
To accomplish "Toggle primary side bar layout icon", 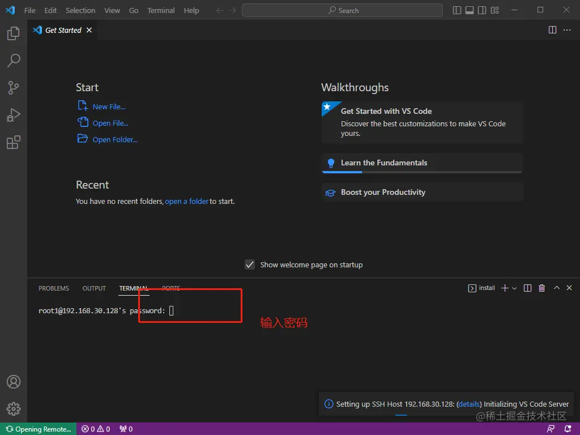I will click(457, 10).
